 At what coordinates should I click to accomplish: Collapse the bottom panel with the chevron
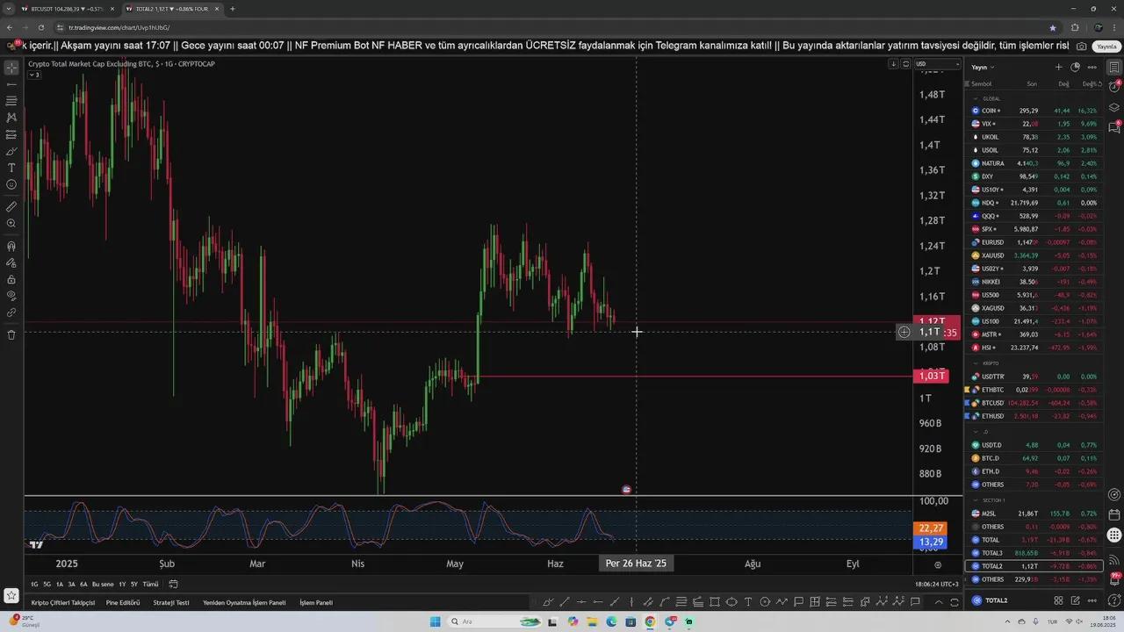[939, 602]
